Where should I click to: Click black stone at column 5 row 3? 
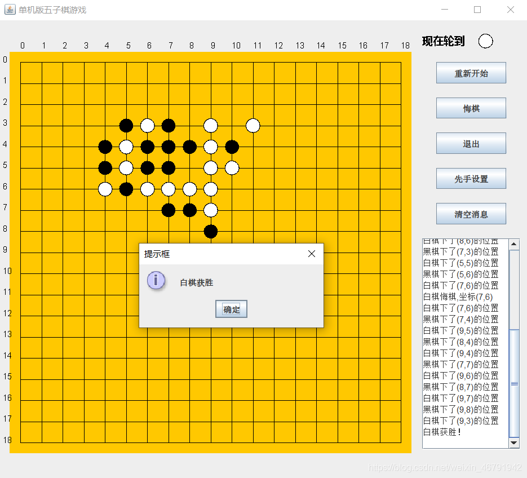126,126
